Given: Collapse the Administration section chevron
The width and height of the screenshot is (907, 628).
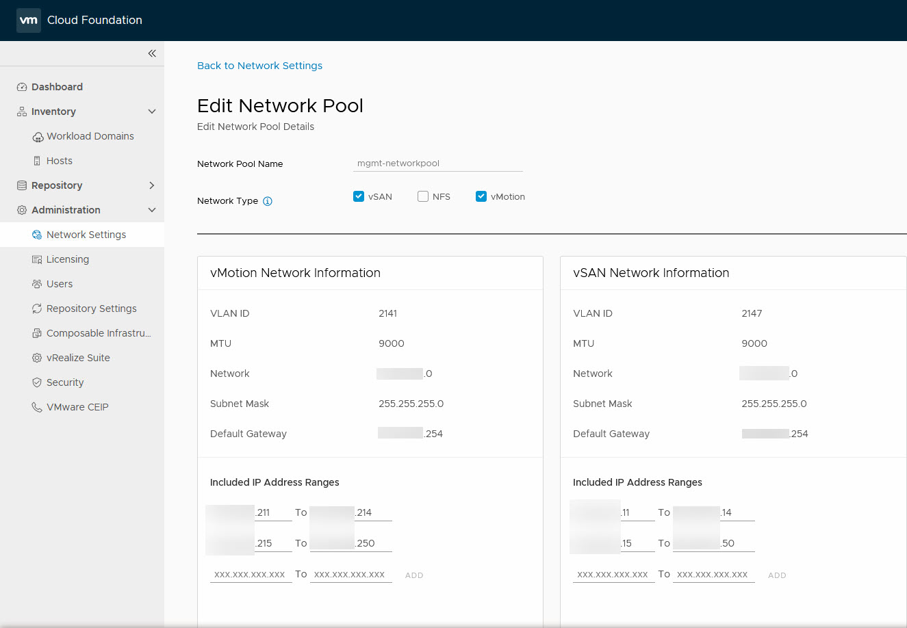Looking at the screenshot, I should (152, 210).
